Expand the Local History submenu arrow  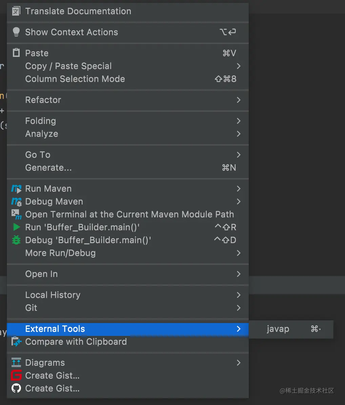point(239,295)
